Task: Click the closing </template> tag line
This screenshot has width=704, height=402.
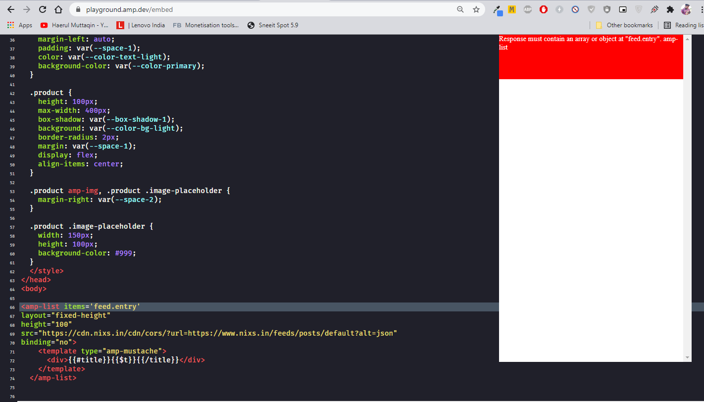Action: click(61, 369)
